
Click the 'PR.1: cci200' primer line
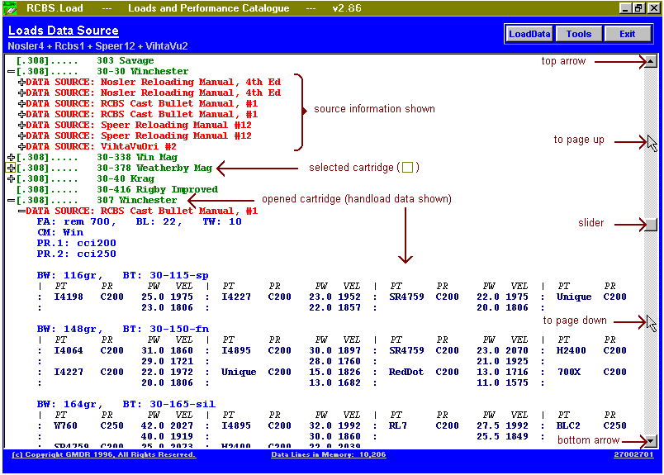click(x=77, y=243)
